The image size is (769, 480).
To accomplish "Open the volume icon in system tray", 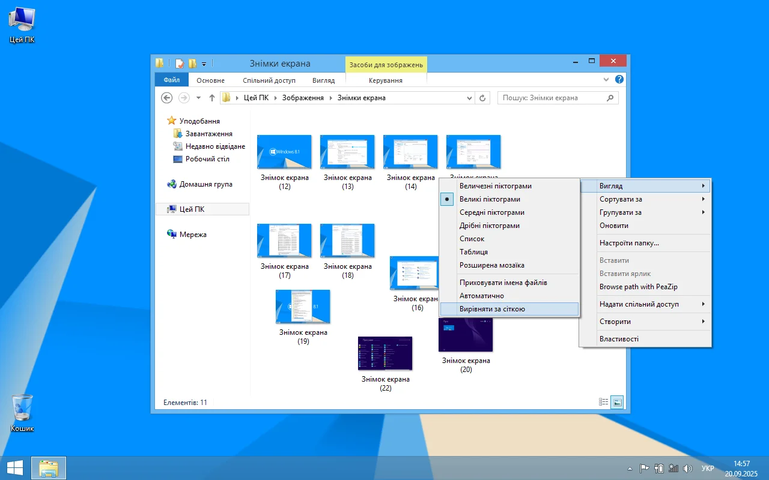I will click(688, 469).
